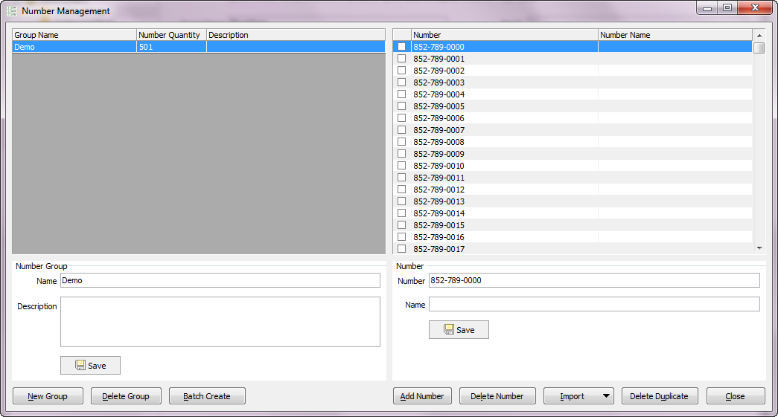Click the Number Management window title icon

(x=12, y=11)
